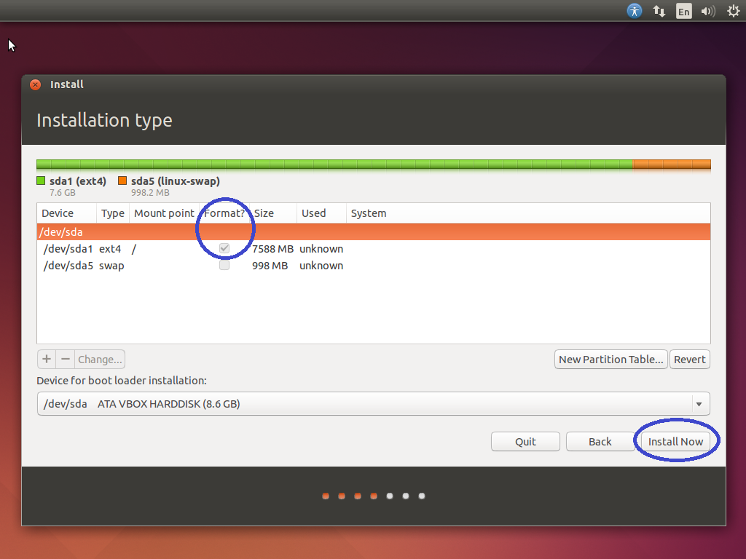Open the En keyboard layout indicator
The image size is (746, 559).
683,11
